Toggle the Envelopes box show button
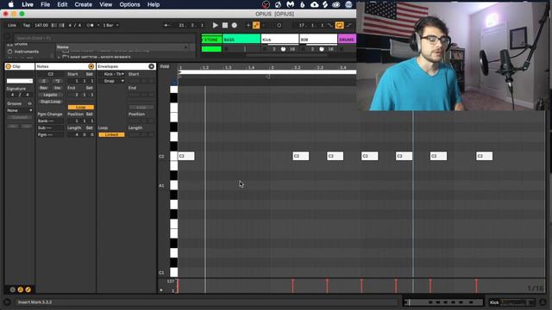This screenshot has height=310, width=552. [x=152, y=66]
